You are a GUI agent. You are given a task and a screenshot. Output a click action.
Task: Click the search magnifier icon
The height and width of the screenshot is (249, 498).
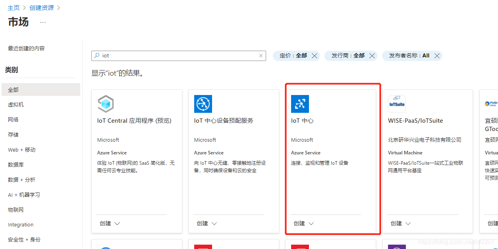tap(97, 56)
